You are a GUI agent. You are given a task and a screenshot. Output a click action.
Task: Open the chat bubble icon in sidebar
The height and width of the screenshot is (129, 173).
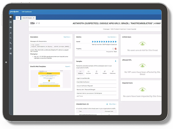click(x=11, y=54)
